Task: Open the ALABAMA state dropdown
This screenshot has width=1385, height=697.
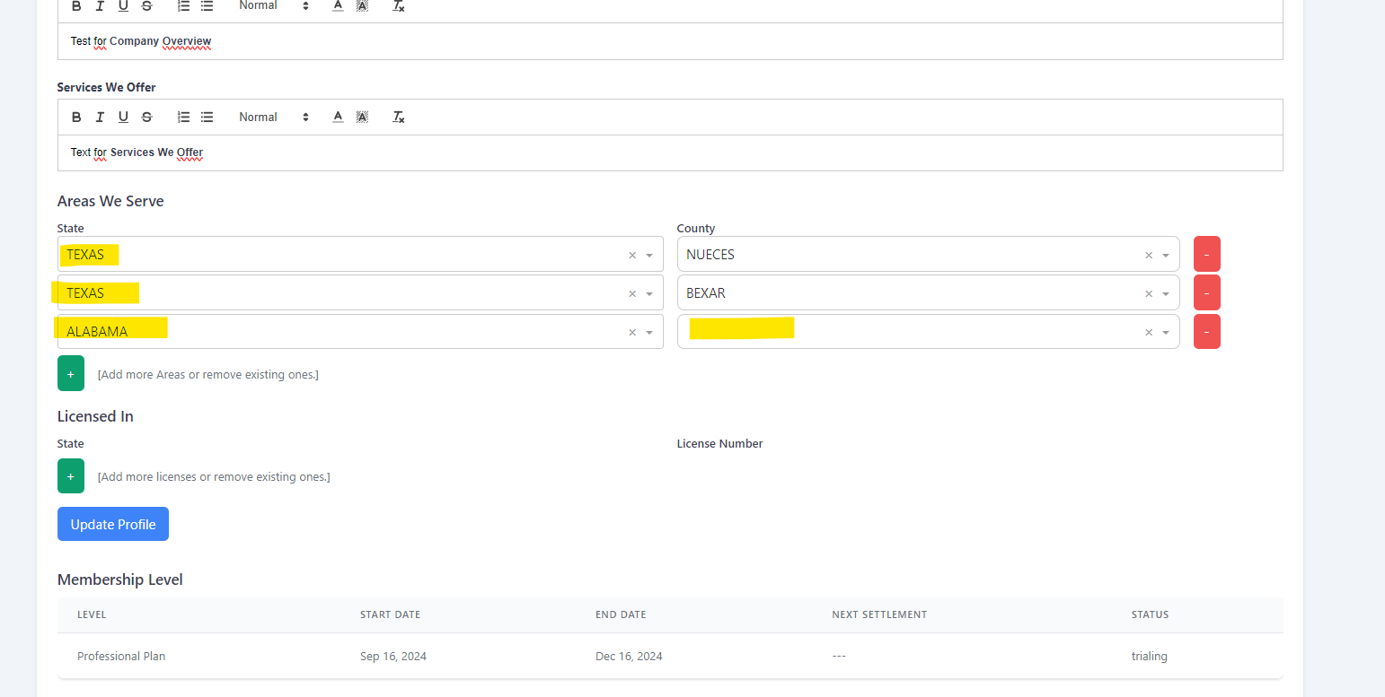Action: 359,332
